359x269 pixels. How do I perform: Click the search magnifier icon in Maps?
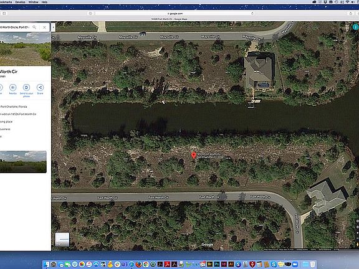click(34, 27)
